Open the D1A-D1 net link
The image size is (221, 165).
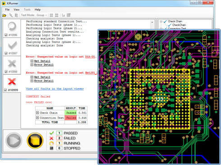tap(90, 57)
